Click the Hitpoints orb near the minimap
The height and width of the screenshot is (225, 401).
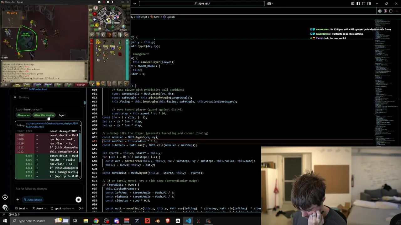click(x=94, y=14)
